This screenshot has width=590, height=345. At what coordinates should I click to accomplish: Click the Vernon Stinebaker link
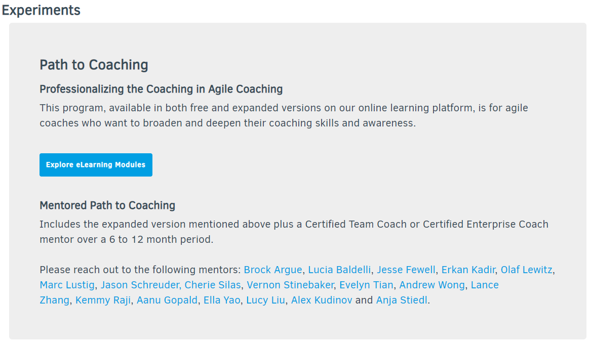(290, 285)
